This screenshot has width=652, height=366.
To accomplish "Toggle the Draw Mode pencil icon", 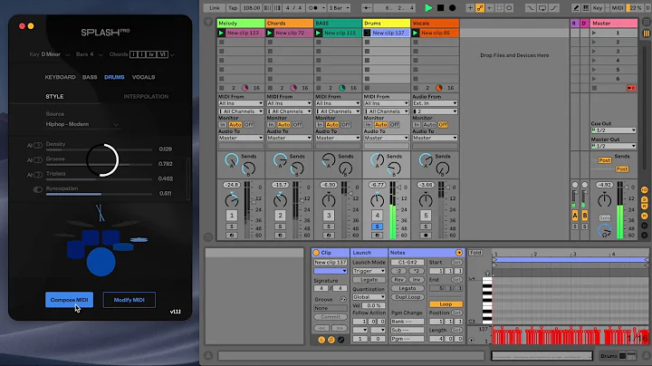I will click(576, 8).
